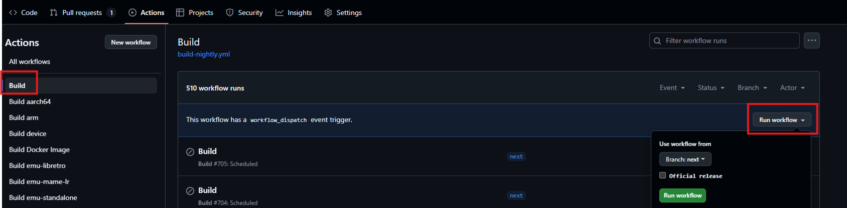Select Build aarch64 workflow in sidebar
This screenshot has height=208, width=847.
[x=30, y=101]
